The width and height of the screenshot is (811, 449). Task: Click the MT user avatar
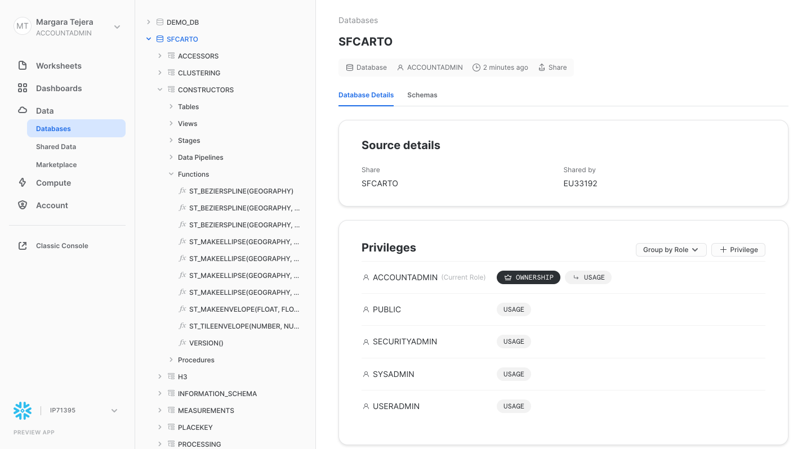tap(23, 26)
